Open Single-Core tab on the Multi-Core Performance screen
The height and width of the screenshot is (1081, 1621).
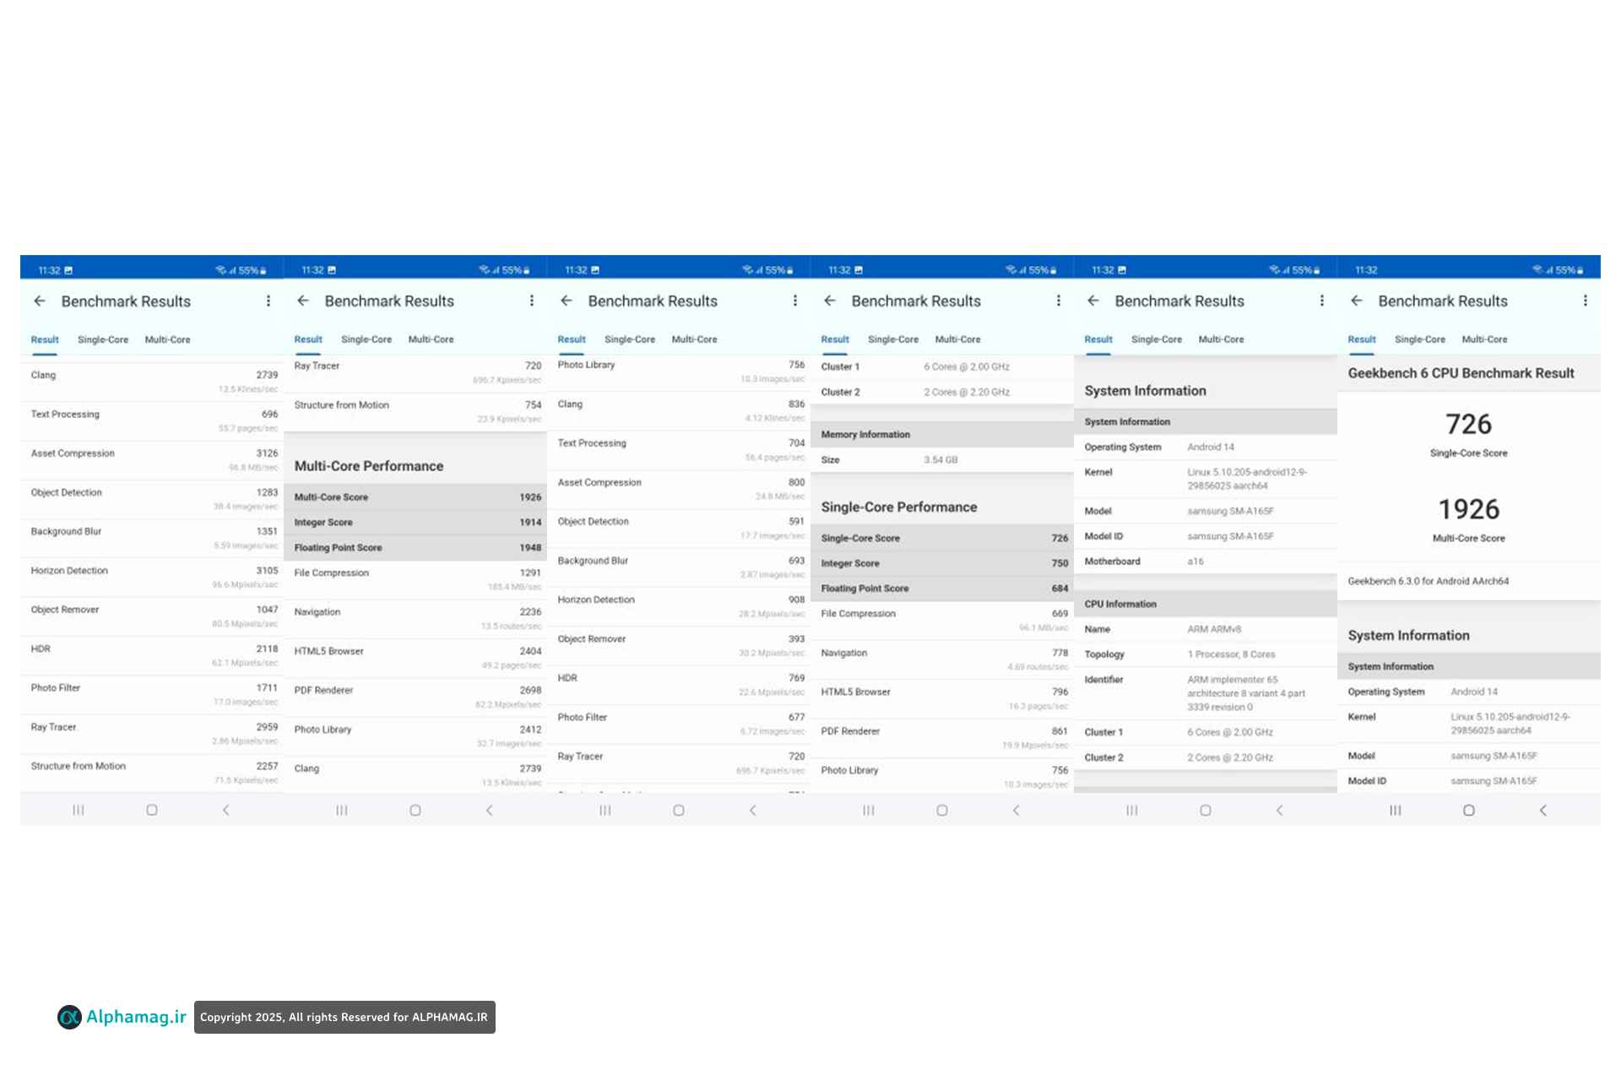coord(366,340)
